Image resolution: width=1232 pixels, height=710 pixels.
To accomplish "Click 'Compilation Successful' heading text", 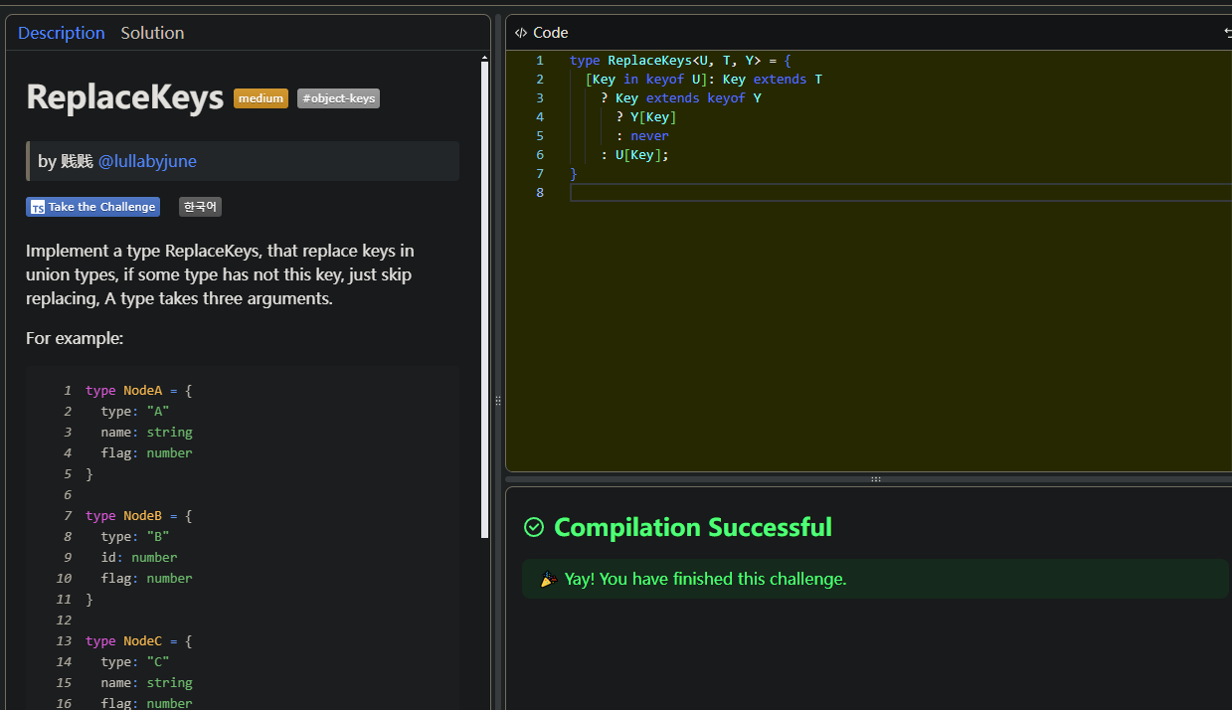I will 693,527.
